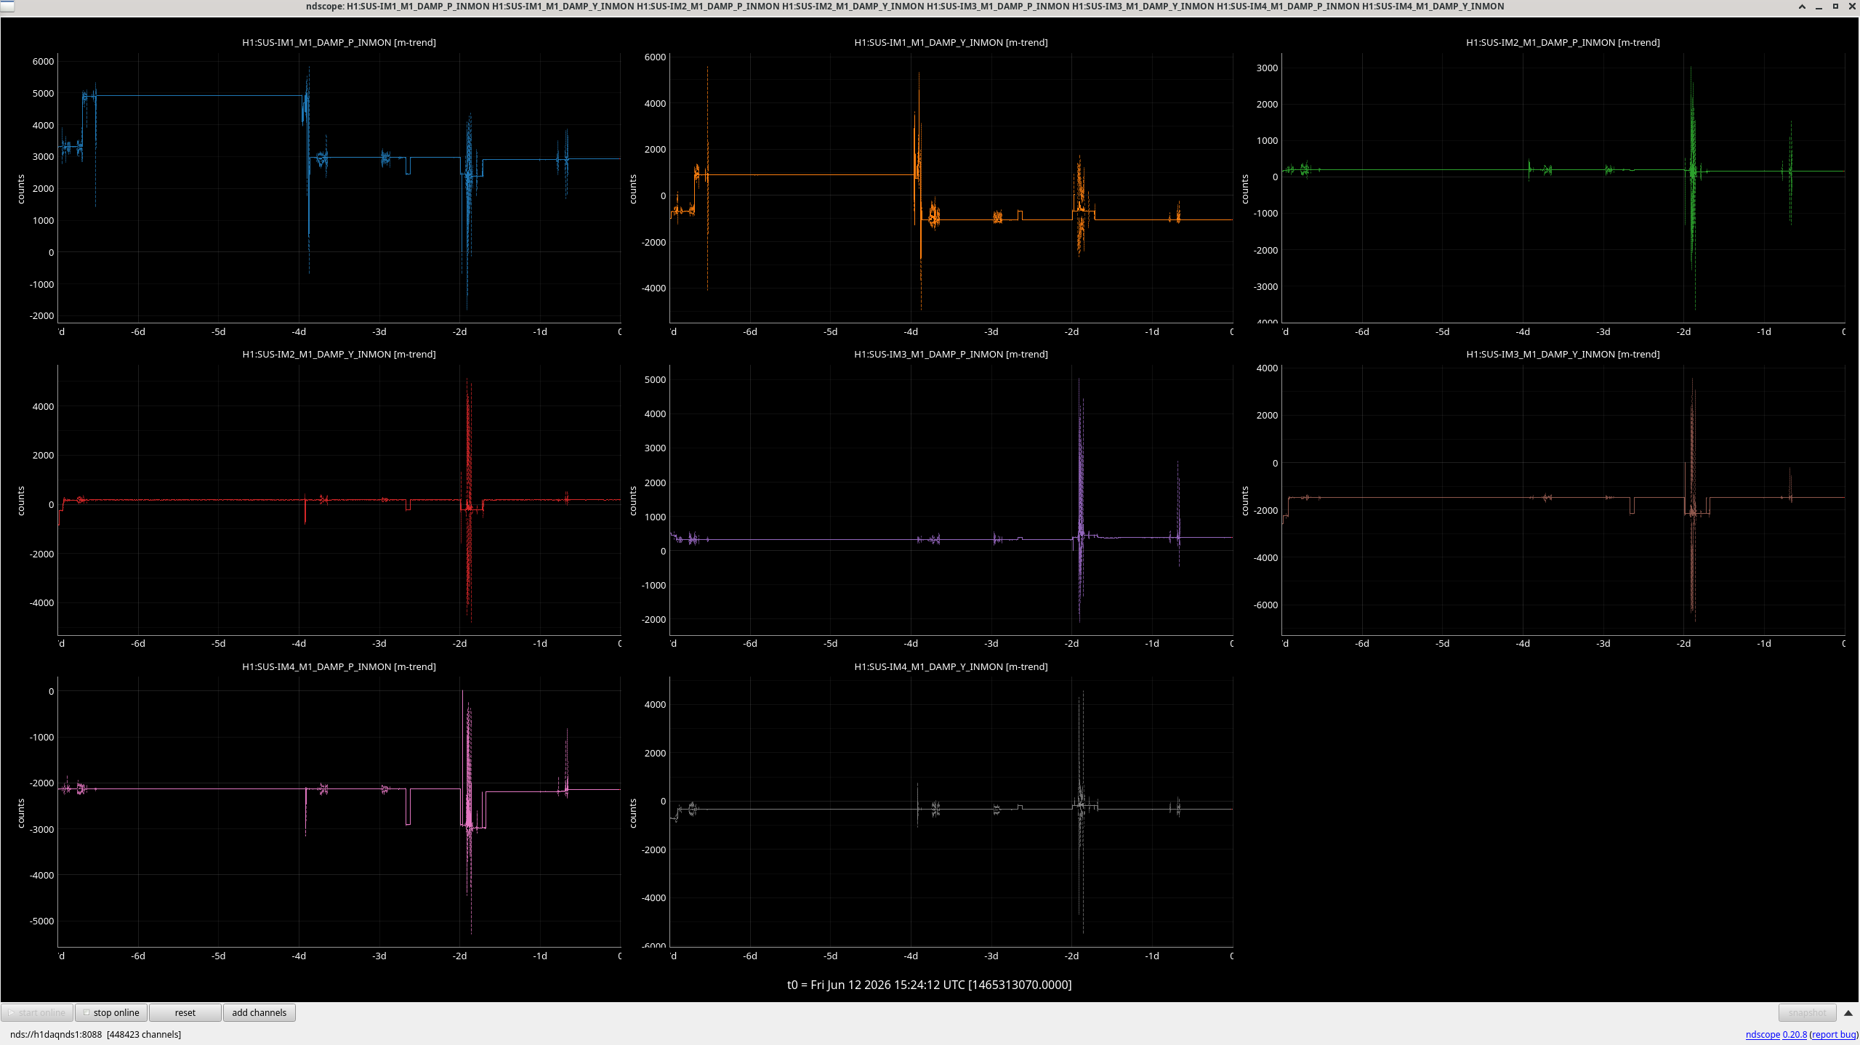Select the IM2_M1_DAMP_P_INMON plot title
This screenshot has height=1045, width=1860.
click(x=1563, y=43)
